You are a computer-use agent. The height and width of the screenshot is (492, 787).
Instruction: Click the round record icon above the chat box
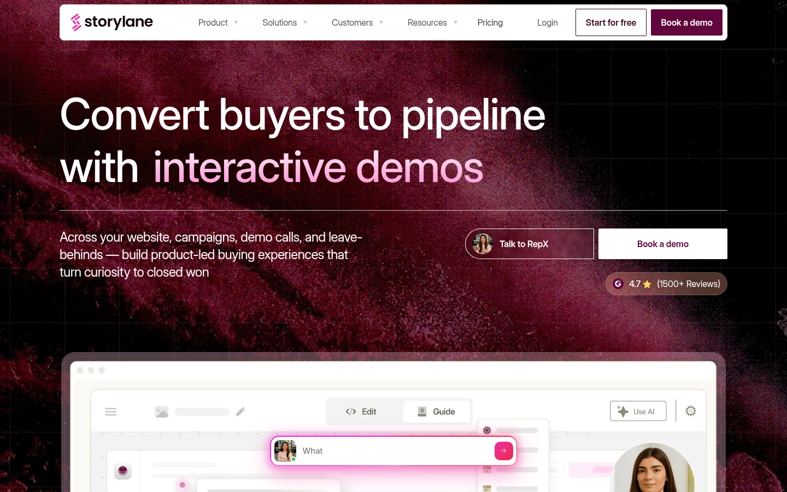click(487, 430)
